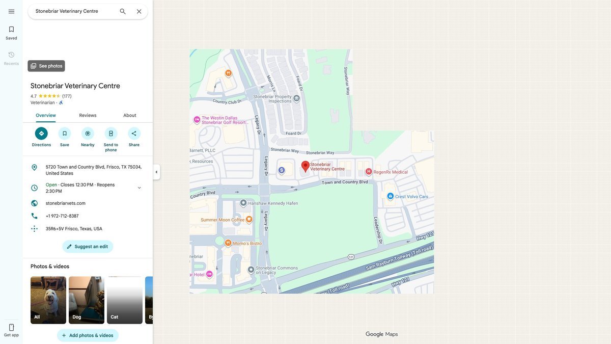Expand the opening hours chevron
Screen dimensions: 611x344
[140, 188]
